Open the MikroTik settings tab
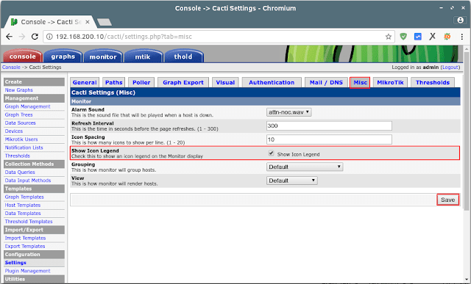 coord(390,82)
